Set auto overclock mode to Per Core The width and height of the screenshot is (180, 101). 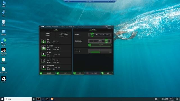pos(106,41)
